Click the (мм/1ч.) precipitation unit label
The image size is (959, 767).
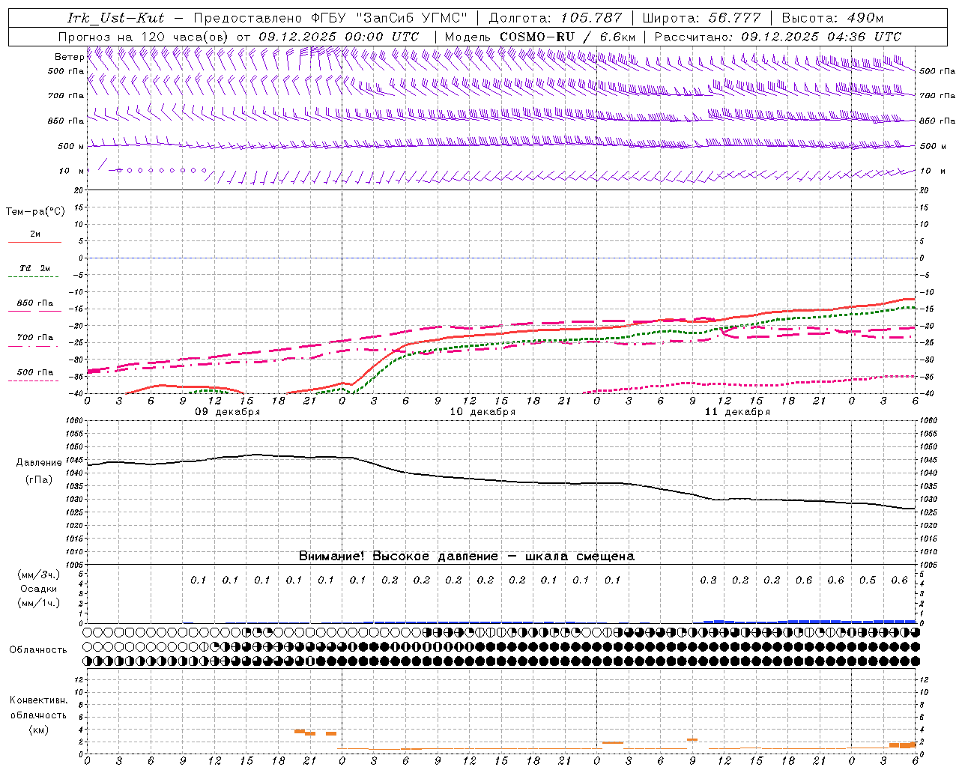(x=39, y=603)
